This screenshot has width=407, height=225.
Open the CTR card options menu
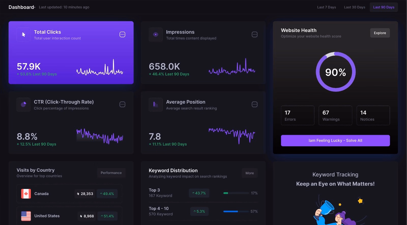tap(122, 104)
